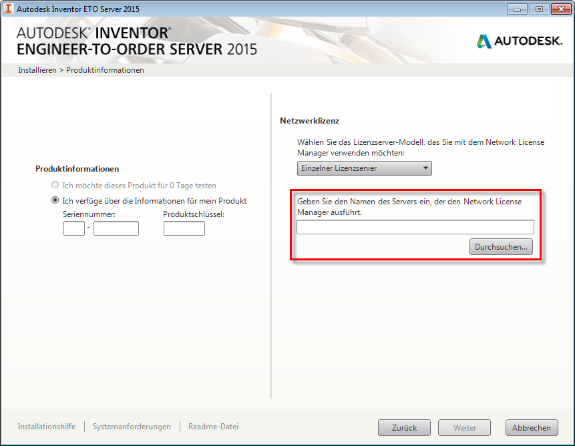Open the Installationshilfe link
The width and height of the screenshot is (575, 446).
coord(47,427)
